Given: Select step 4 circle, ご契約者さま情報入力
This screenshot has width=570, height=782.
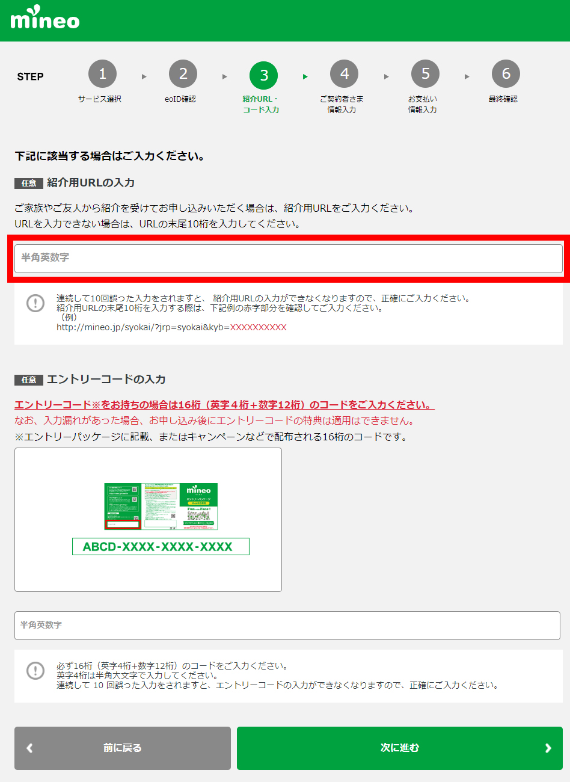Looking at the screenshot, I should tap(344, 75).
